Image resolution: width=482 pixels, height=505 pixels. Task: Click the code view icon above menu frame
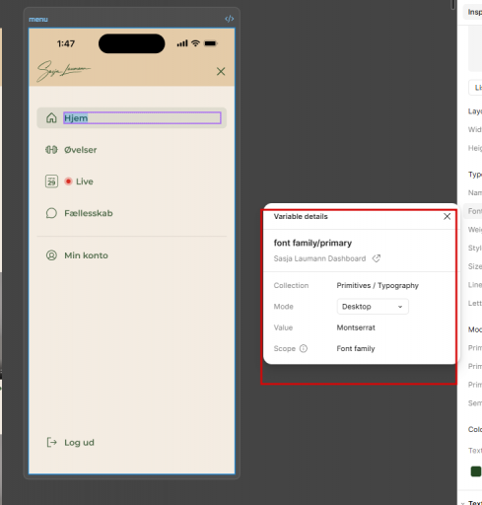pyautogui.click(x=230, y=19)
